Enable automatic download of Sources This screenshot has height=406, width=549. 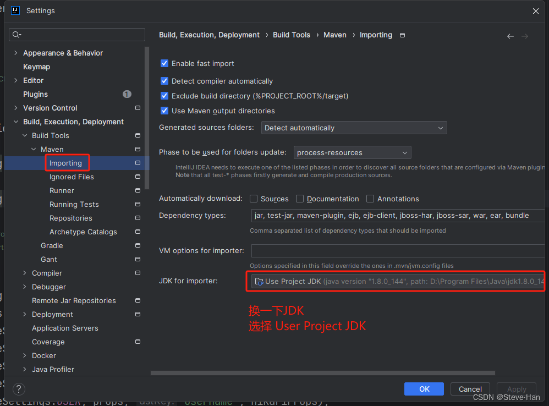(254, 199)
